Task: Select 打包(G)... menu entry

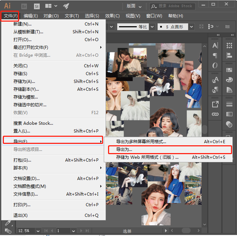Action: [x=53, y=160]
